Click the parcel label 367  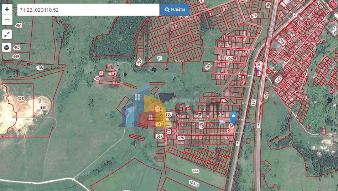tap(159, 136)
